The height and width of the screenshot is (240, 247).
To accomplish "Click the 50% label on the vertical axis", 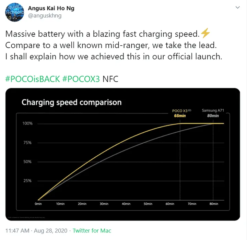I will [x=27, y=162].
